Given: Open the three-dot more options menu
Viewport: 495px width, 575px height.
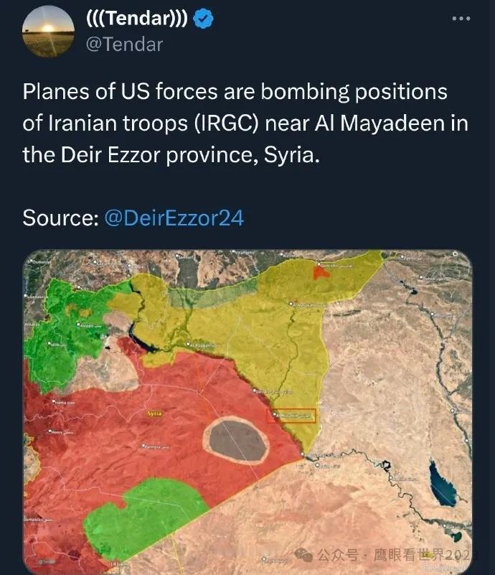Looking at the screenshot, I should 461,19.
